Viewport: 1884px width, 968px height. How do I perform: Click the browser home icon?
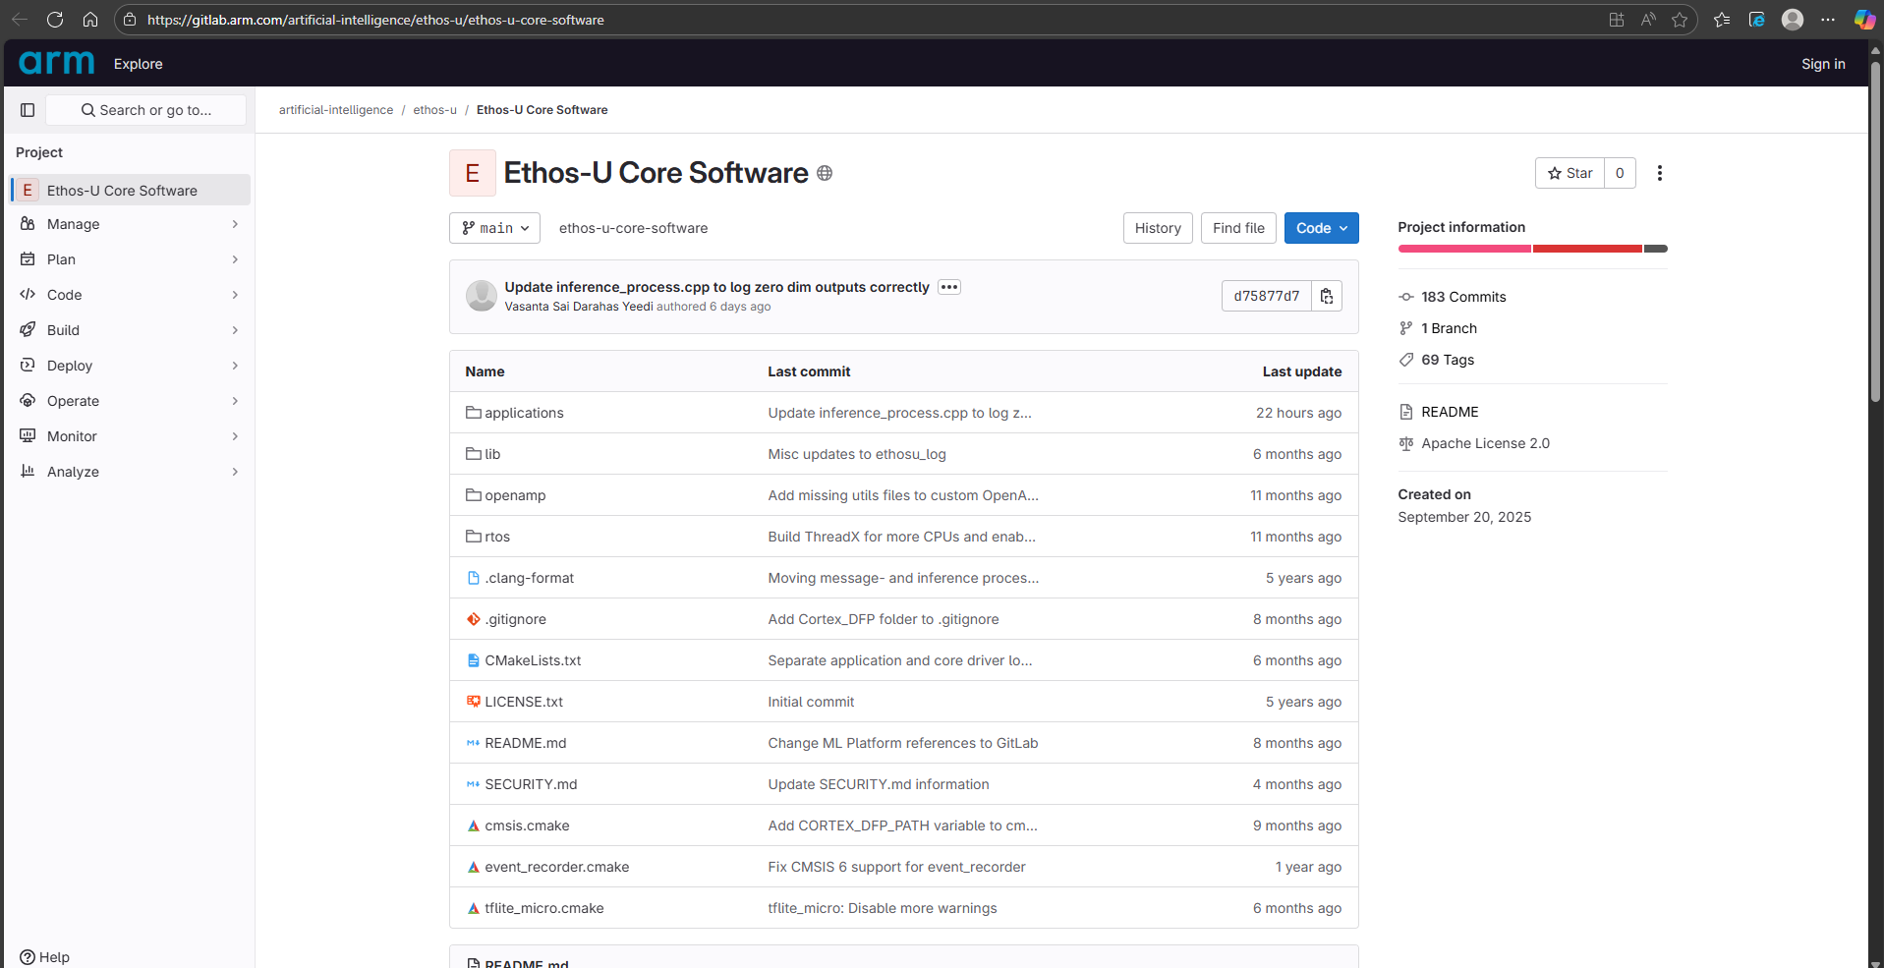[90, 20]
